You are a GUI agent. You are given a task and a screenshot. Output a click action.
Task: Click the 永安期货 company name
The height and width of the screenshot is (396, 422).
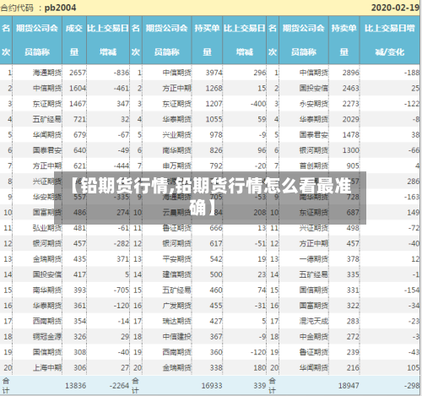point(314,104)
